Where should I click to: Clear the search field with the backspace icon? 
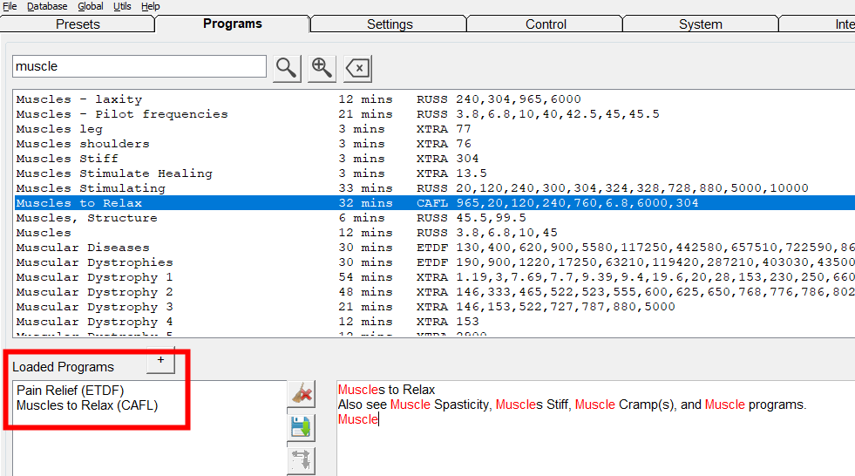357,68
